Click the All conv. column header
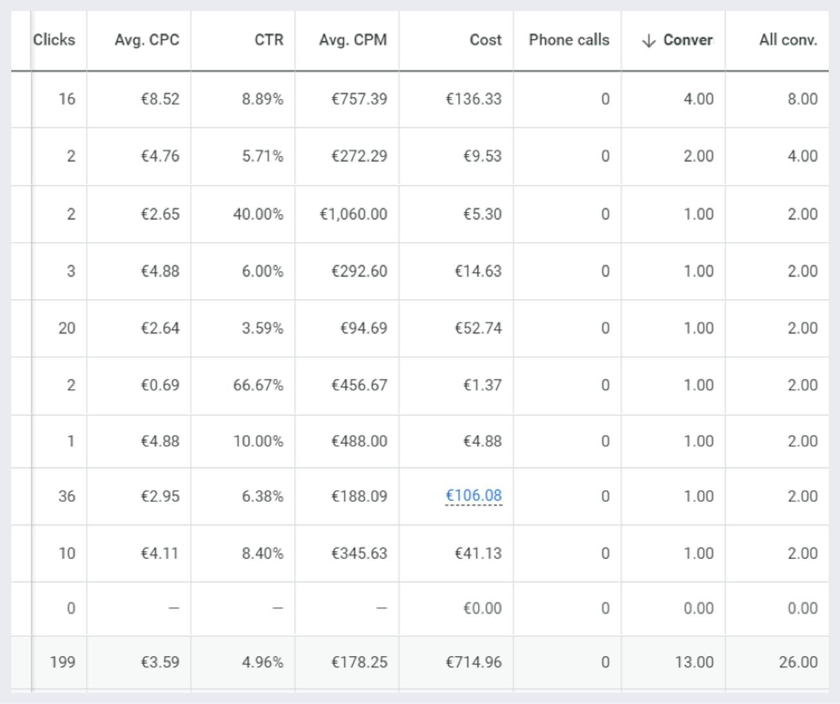This screenshot has height=704, width=840. [x=788, y=40]
